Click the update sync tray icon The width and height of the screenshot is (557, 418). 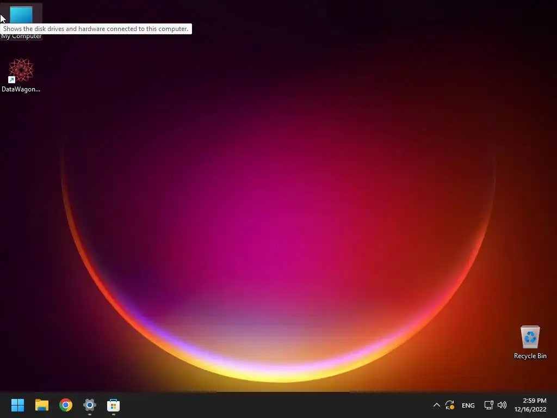(x=450, y=405)
